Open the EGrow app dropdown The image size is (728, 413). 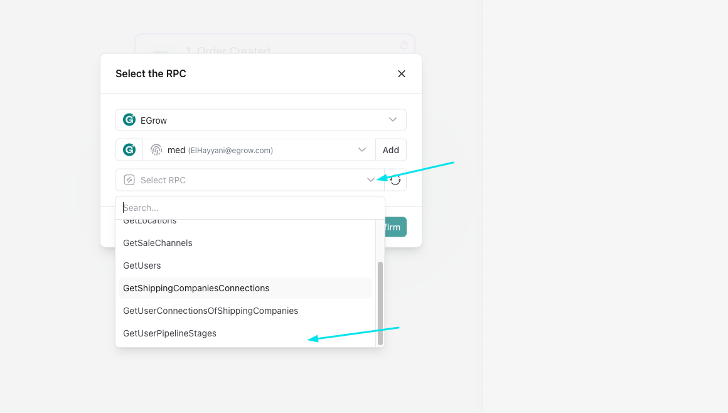(x=261, y=120)
